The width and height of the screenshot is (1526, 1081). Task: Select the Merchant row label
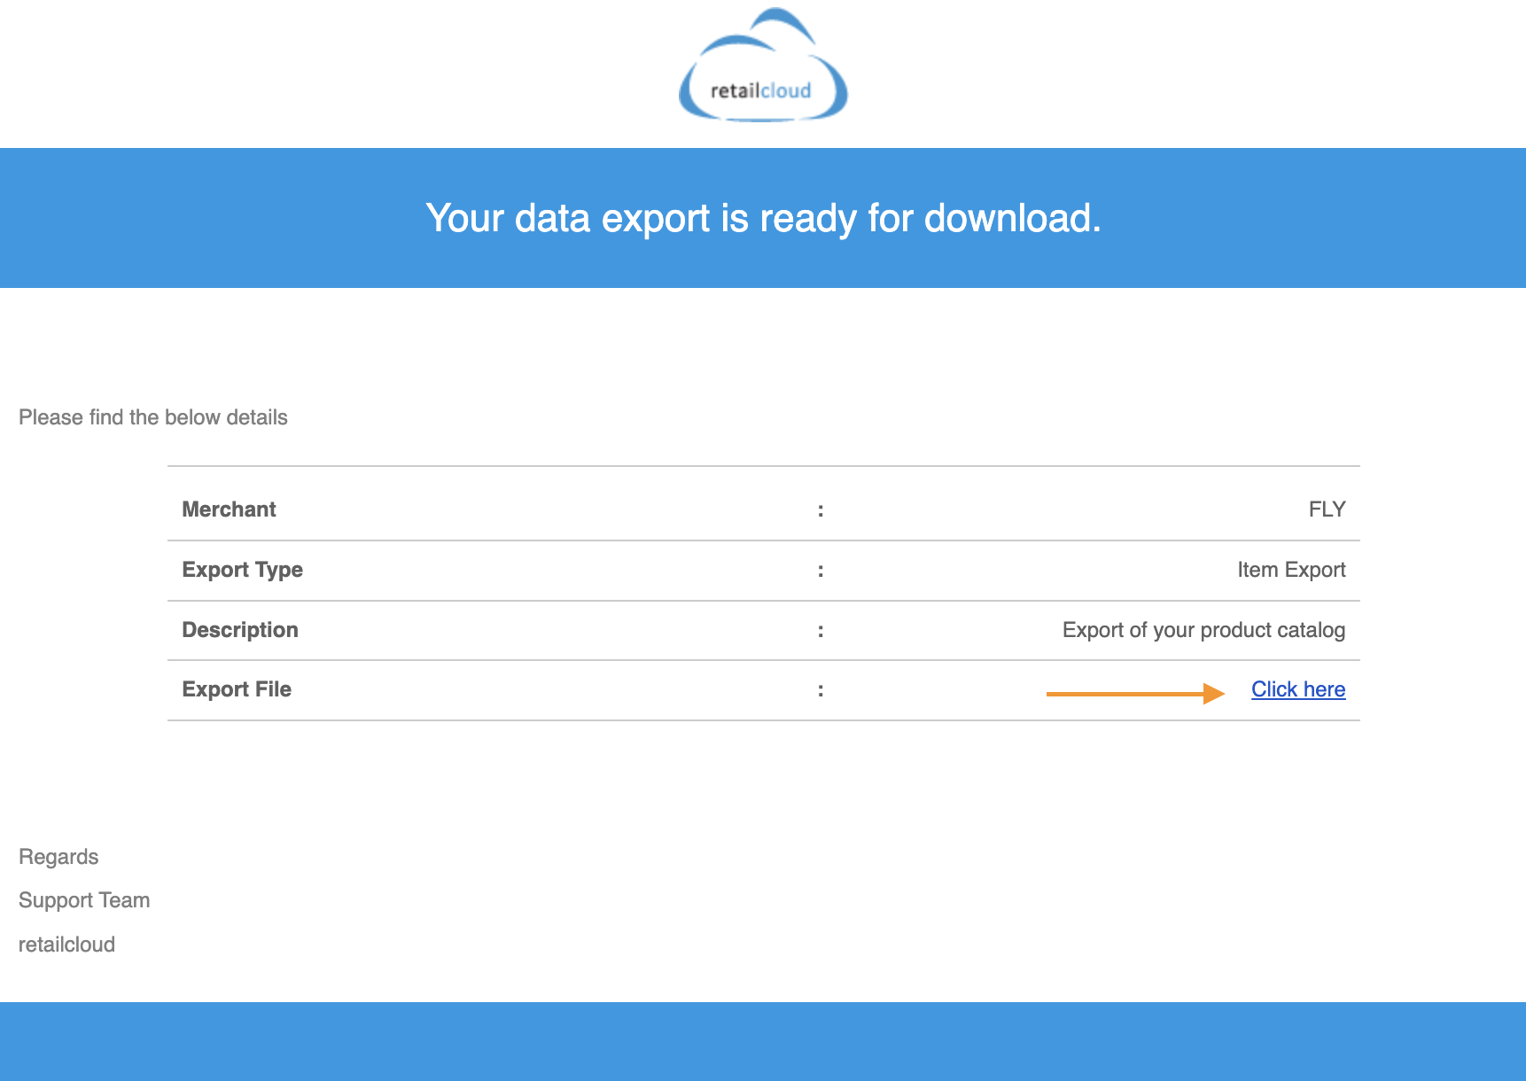pos(229,509)
